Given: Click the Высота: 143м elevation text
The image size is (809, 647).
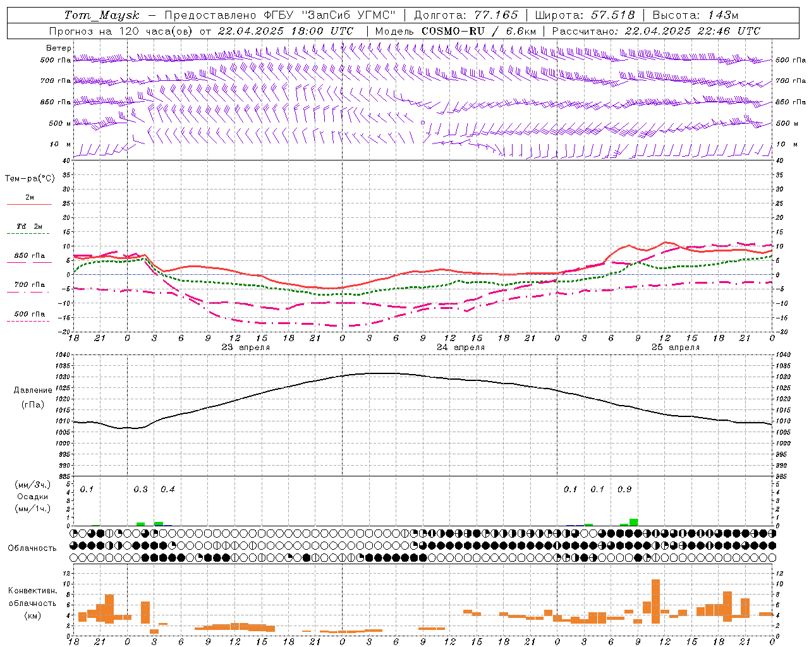Looking at the screenshot, I should [695, 15].
